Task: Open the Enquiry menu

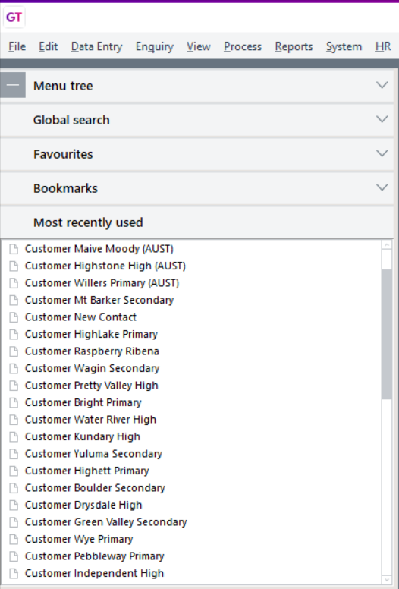Action: (155, 46)
